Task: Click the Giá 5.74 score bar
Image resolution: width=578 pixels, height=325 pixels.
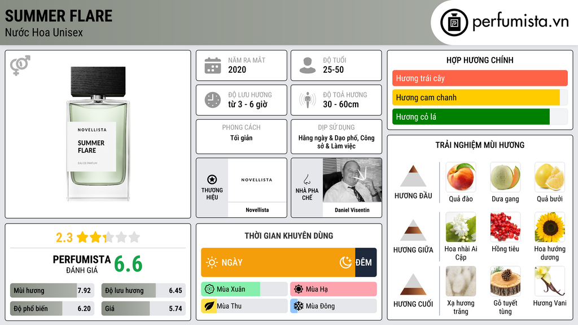Action: pos(143,309)
